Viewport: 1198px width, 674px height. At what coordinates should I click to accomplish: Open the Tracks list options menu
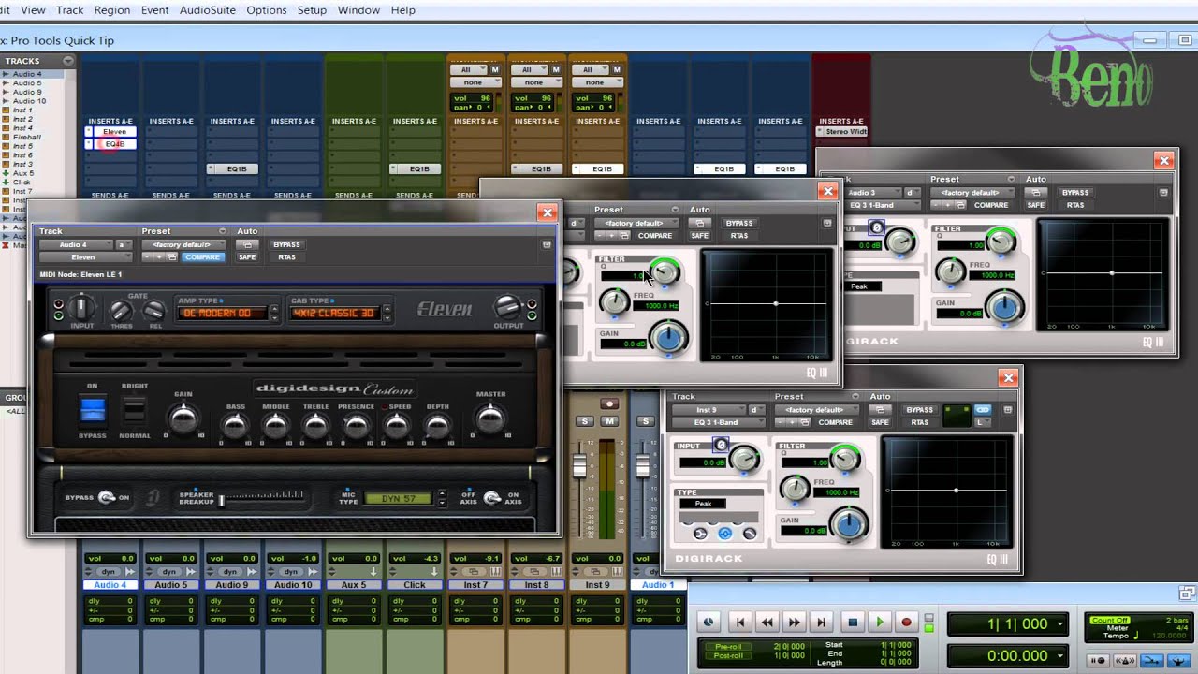coord(67,61)
